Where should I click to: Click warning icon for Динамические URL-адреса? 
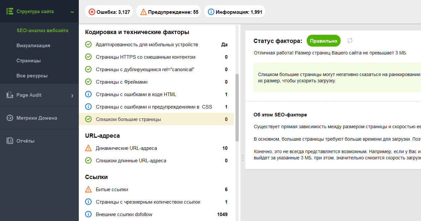pyautogui.click(x=88, y=148)
